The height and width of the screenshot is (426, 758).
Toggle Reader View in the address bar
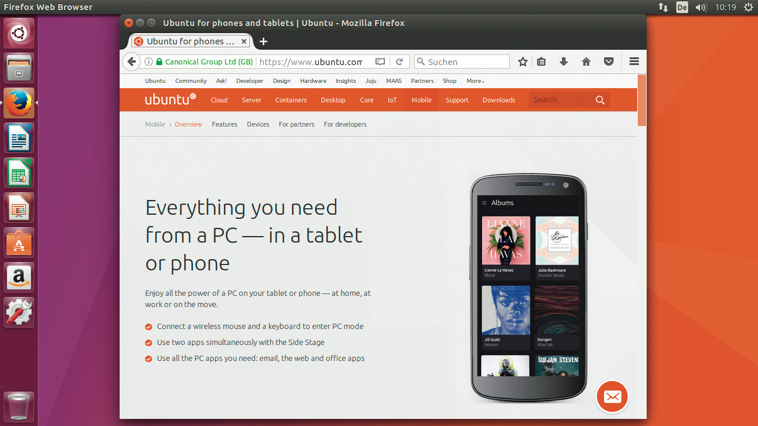[380, 62]
